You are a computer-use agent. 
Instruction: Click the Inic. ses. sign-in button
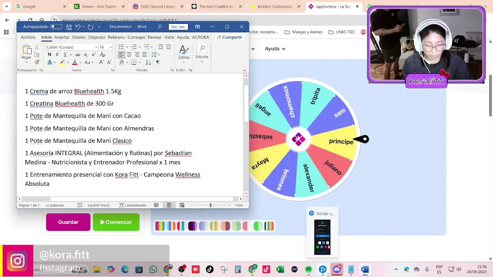[x=178, y=27]
